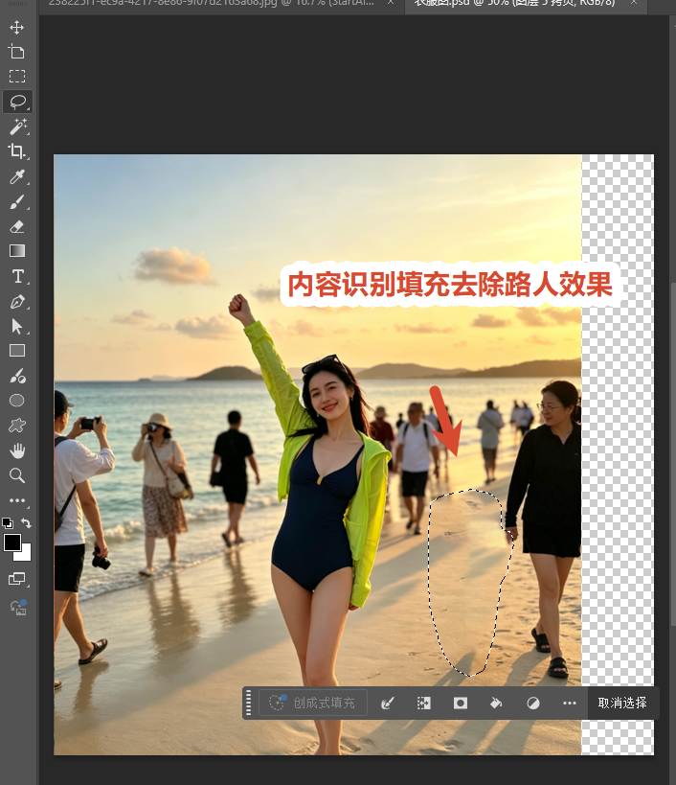Select the Custom Shape tool
The image size is (676, 785).
pos(17,426)
